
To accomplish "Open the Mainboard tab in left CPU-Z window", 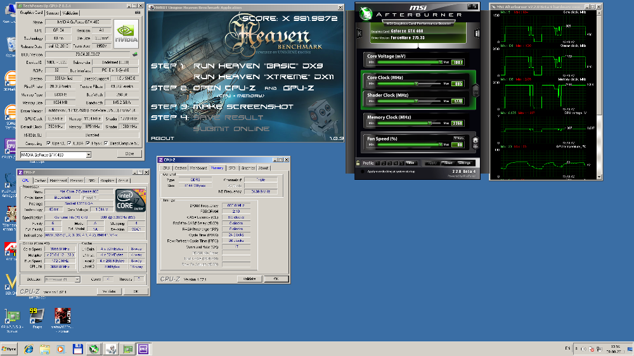I will click(58, 181).
